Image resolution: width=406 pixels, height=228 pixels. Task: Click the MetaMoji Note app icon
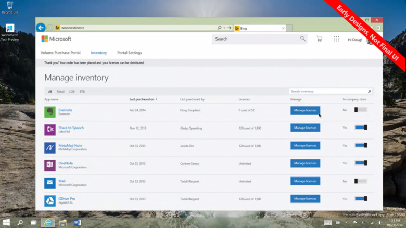pyautogui.click(x=50, y=148)
